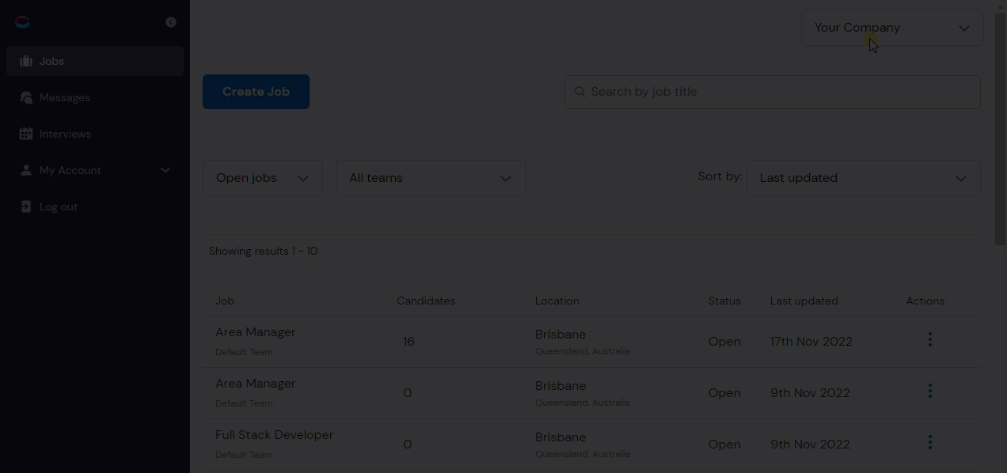
Task: Click the My Account person icon
Action: click(26, 170)
